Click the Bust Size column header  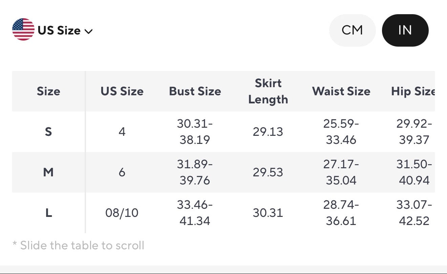(x=195, y=91)
